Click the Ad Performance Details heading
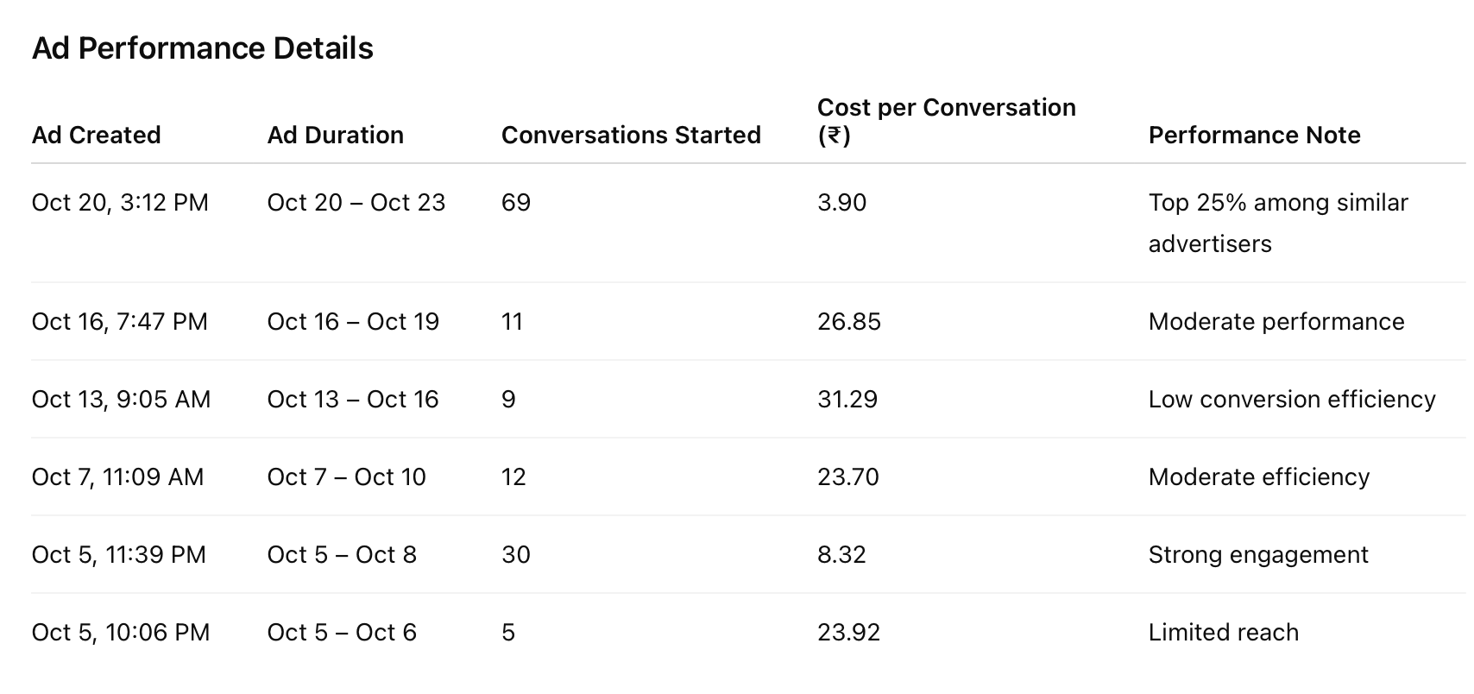The height and width of the screenshot is (694, 1474). pos(202,48)
